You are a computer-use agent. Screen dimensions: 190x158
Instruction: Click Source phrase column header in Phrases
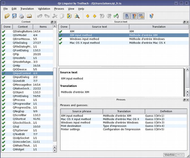coord(81,111)
